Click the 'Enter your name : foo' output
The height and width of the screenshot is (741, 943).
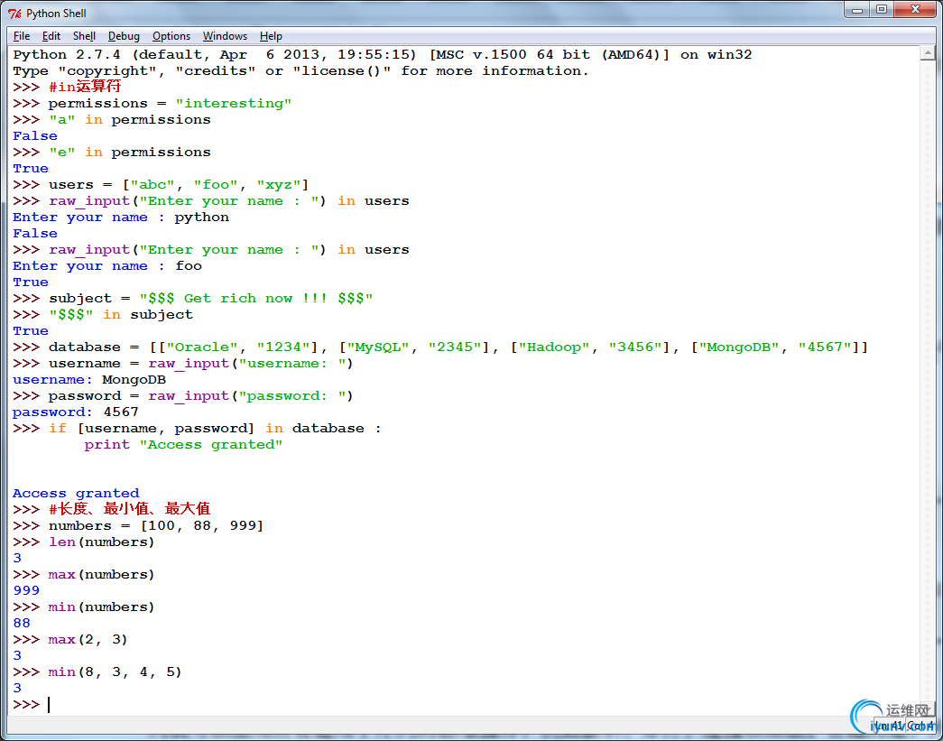click(x=107, y=266)
